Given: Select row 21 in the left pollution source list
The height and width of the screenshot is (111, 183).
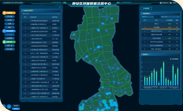Looking at the screenshot, I should [x=41, y=93].
